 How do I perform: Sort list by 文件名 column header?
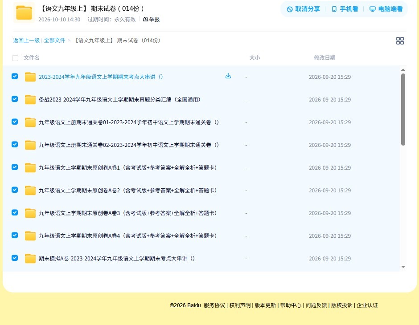point(31,57)
